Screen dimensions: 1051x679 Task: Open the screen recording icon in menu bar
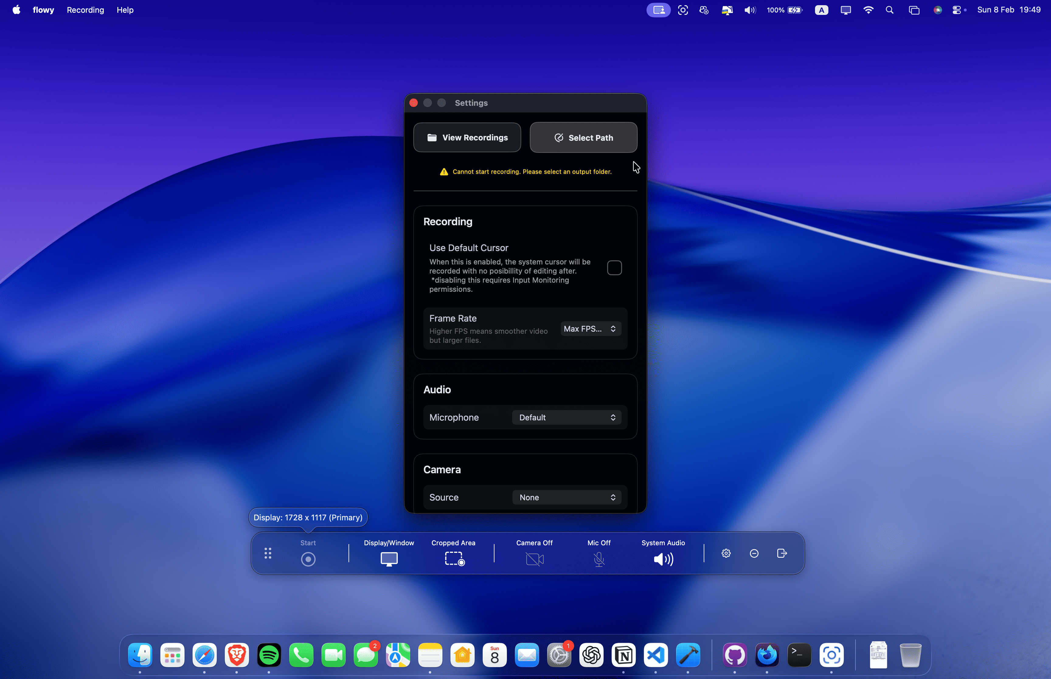[x=658, y=10]
